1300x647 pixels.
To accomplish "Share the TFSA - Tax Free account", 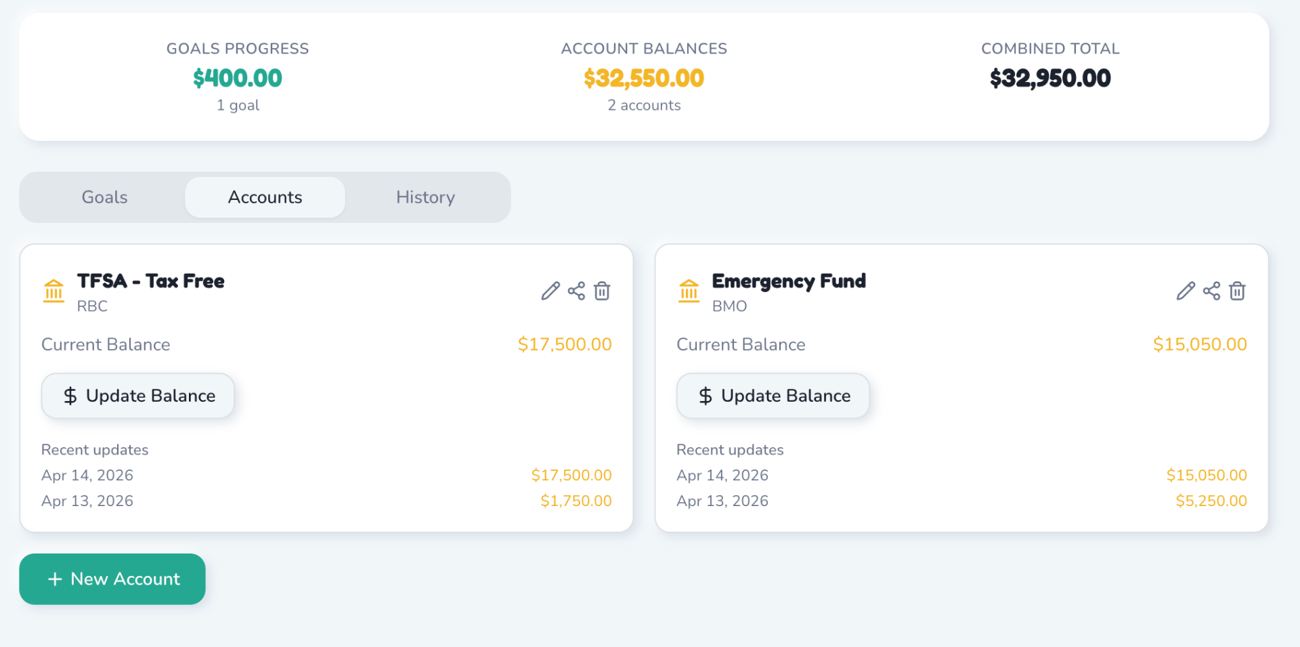I will pyautogui.click(x=576, y=291).
